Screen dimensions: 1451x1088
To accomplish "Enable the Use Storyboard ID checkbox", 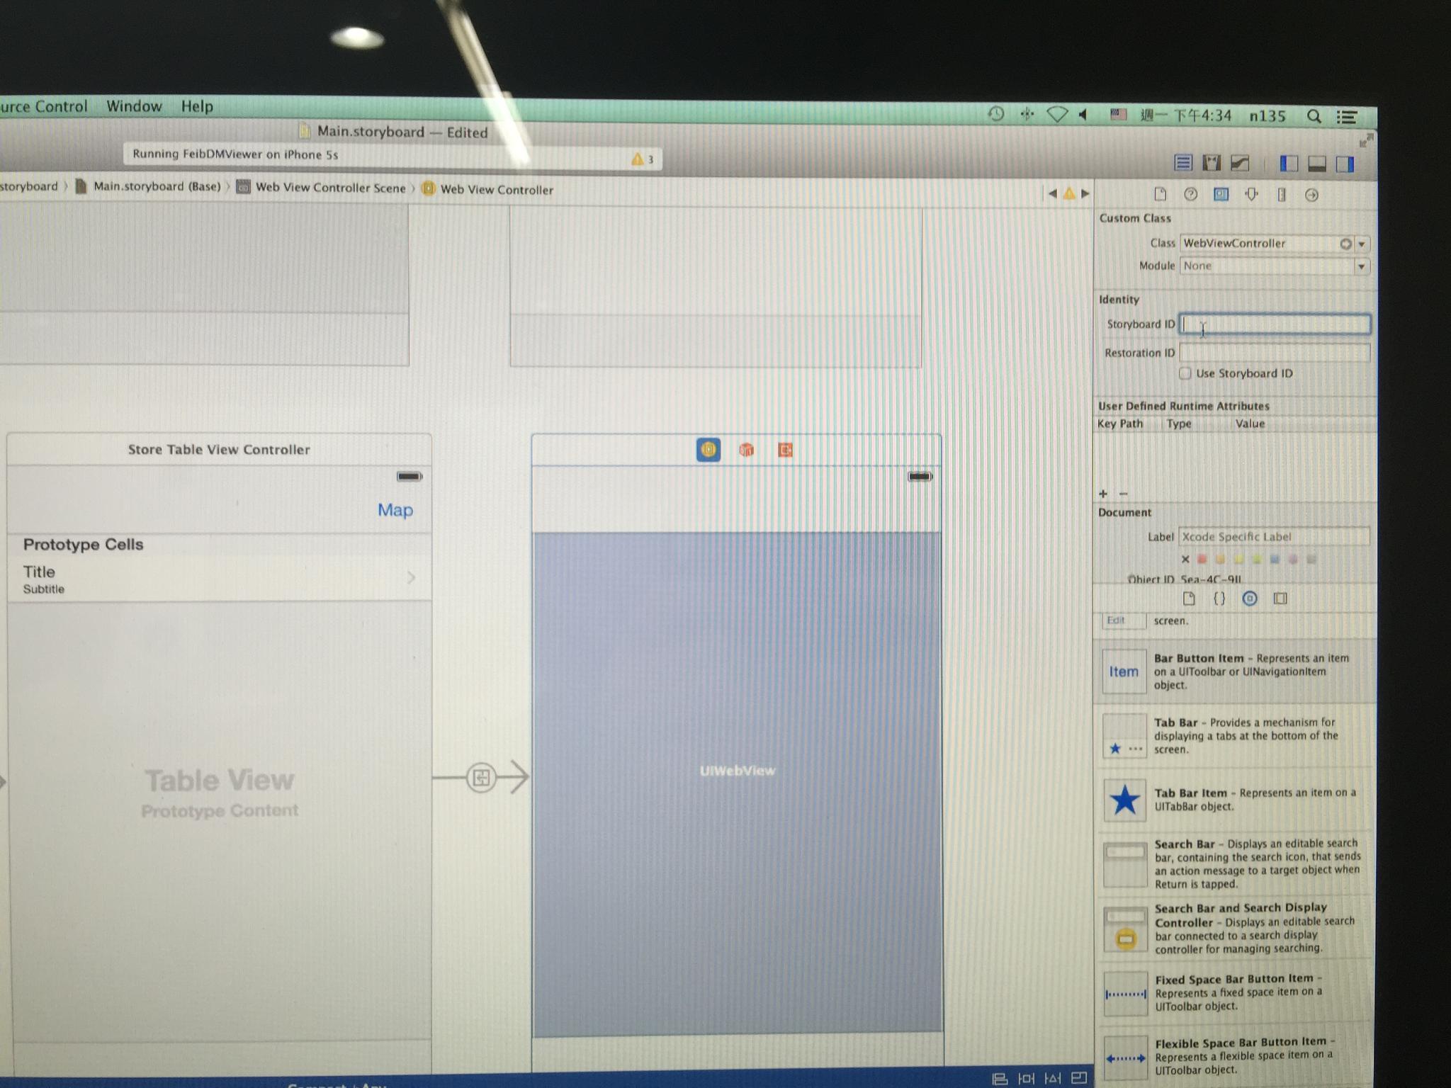I will point(1185,373).
